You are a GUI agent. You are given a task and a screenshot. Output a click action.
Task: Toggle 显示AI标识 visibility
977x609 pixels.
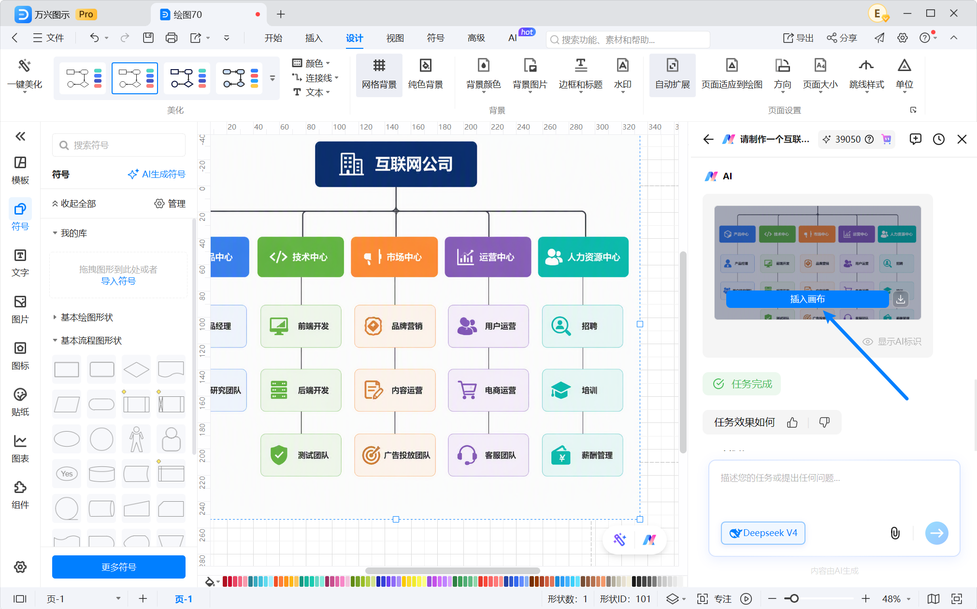pyautogui.click(x=892, y=342)
